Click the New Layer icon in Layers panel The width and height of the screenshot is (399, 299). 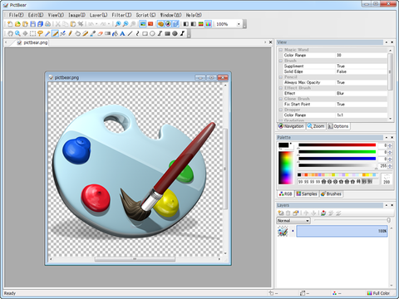tap(281, 213)
